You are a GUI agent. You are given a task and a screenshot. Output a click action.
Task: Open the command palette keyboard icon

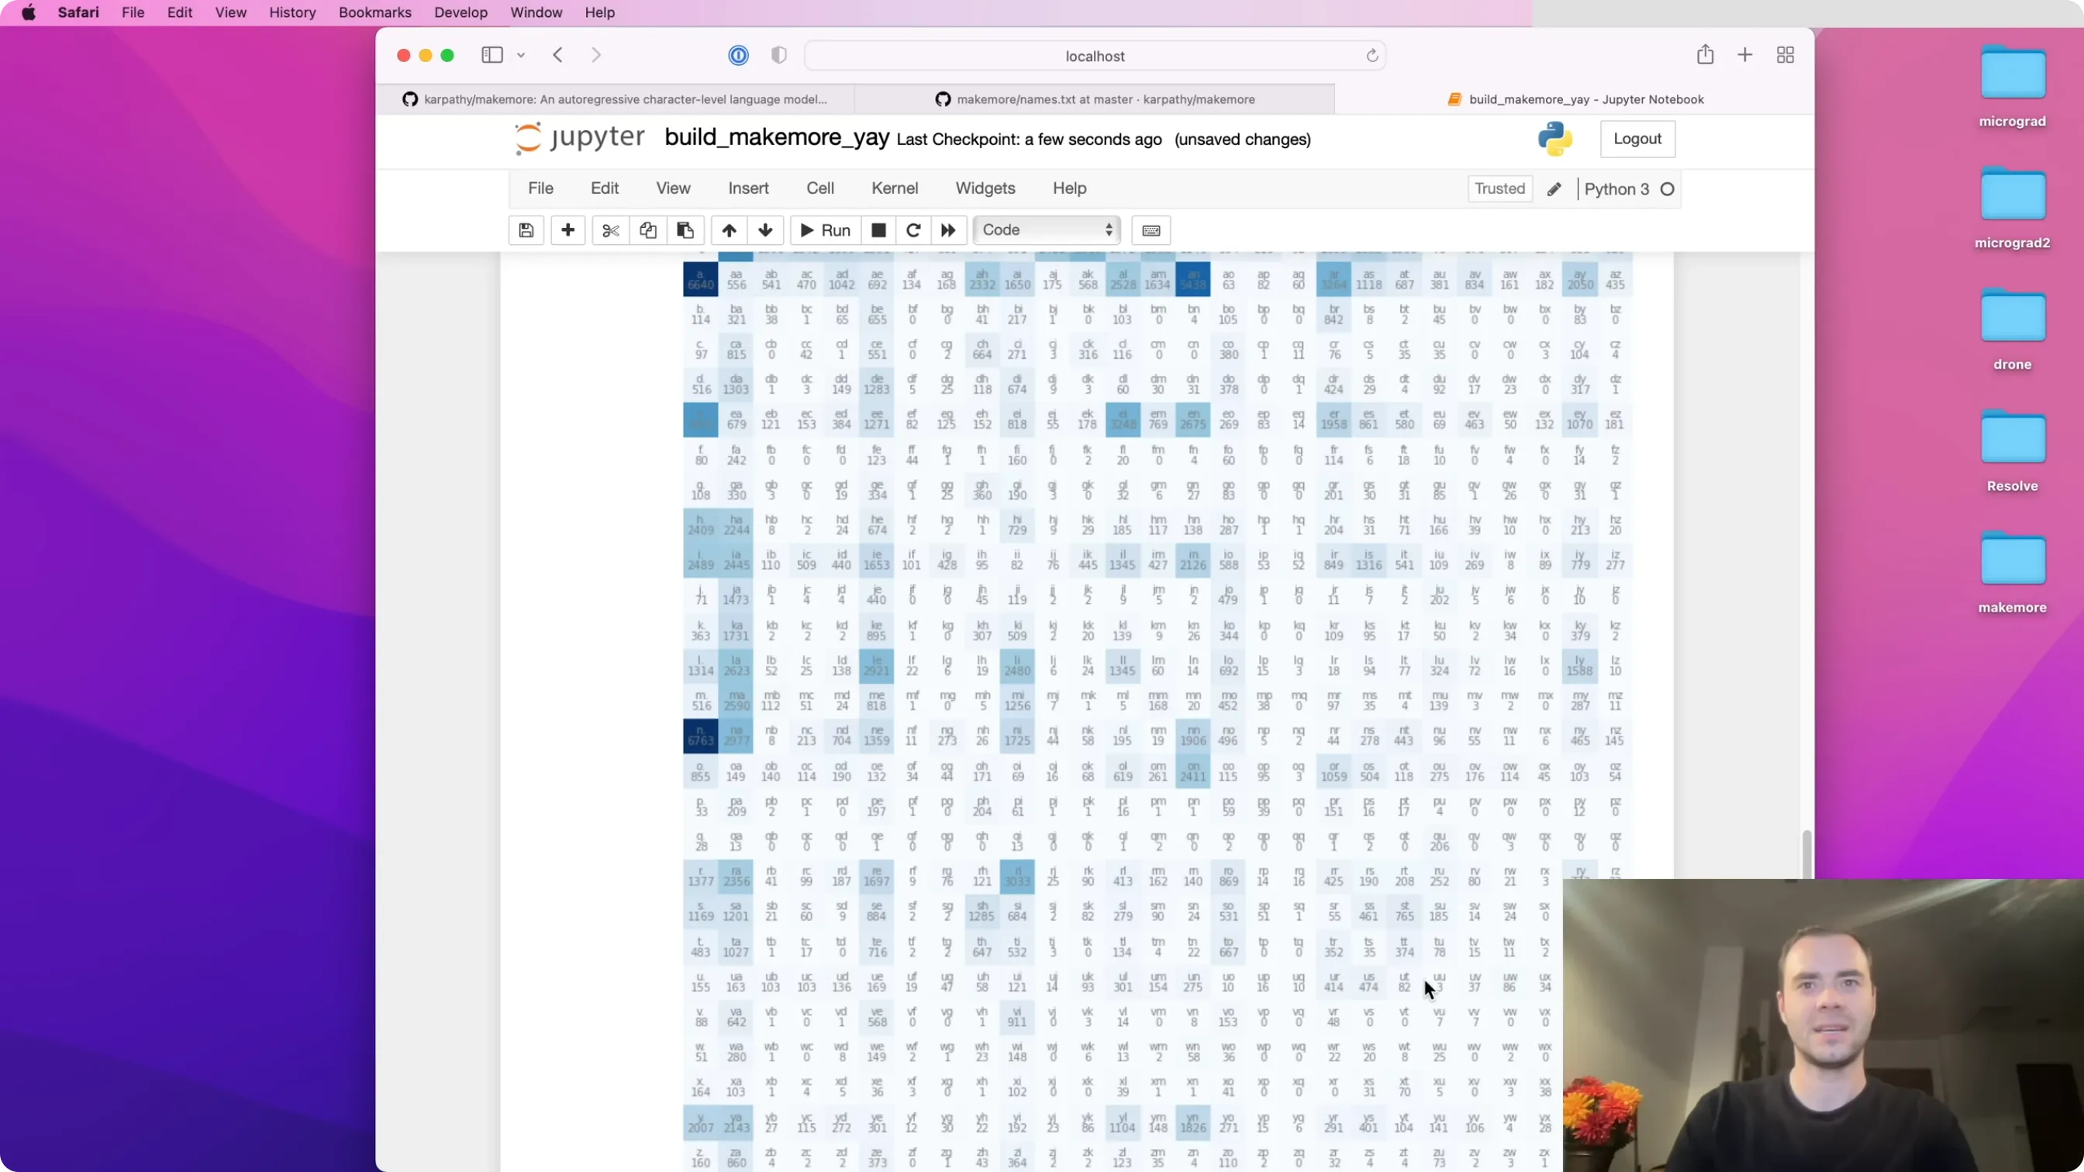click(x=1151, y=230)
